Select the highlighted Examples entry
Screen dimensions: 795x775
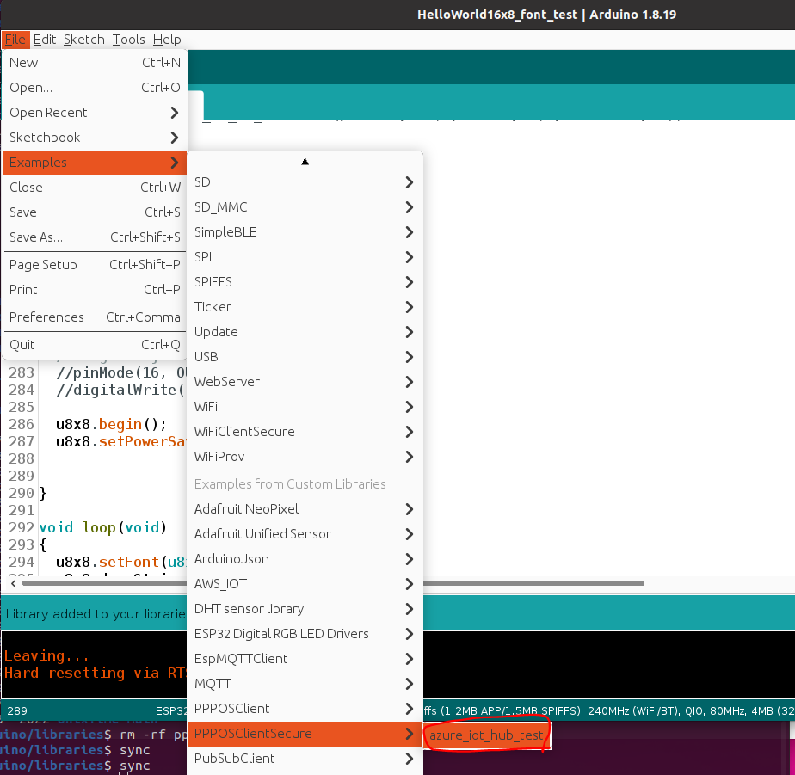(95, 163)
